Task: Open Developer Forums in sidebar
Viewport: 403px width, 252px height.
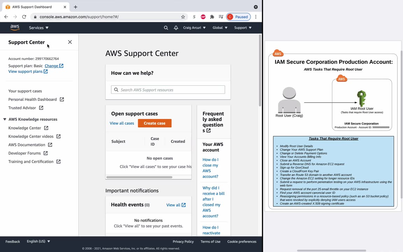Action: (x=24, y=153)
